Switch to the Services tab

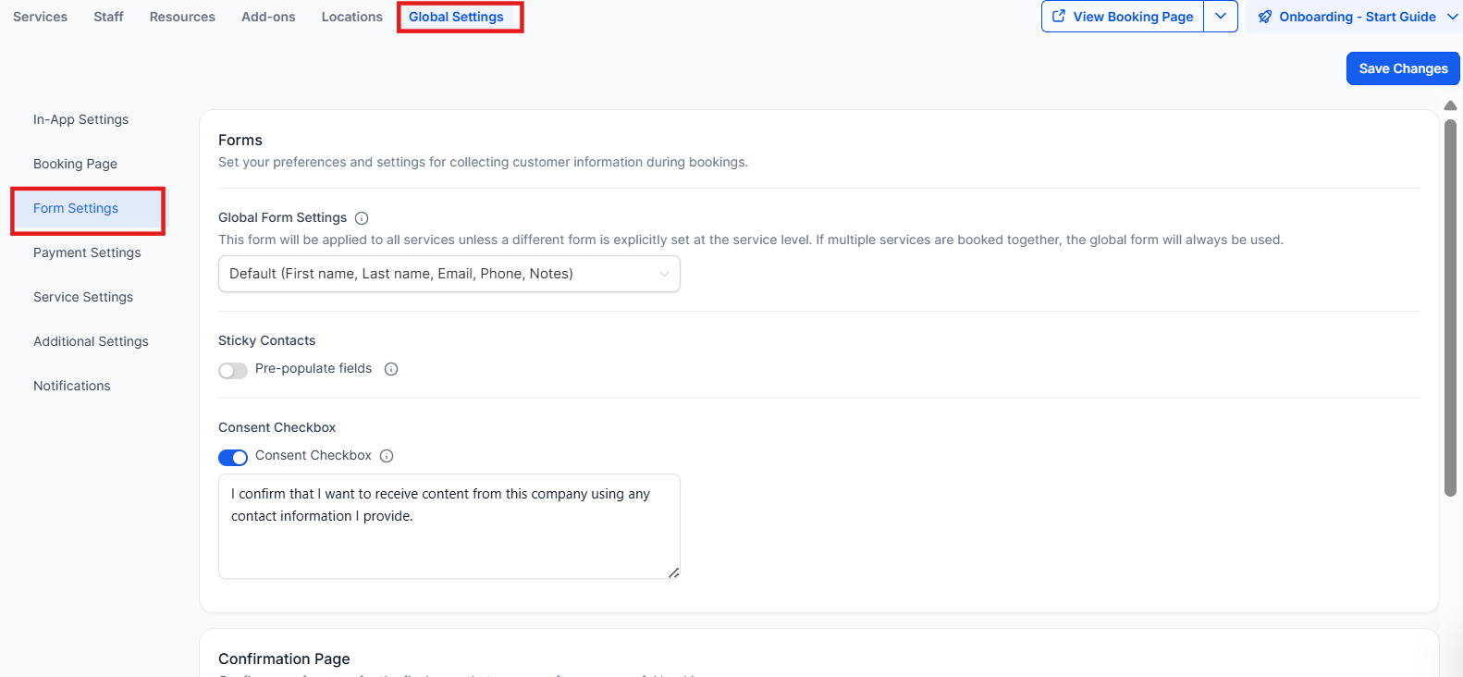pyautogui.click(x=40, y=17)
